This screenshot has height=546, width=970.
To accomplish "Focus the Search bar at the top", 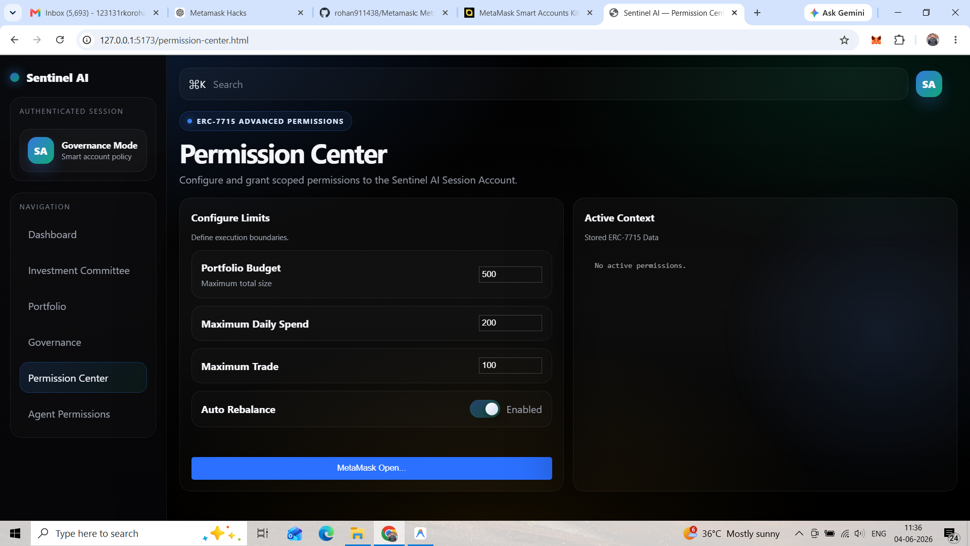I will pos(544,84).
